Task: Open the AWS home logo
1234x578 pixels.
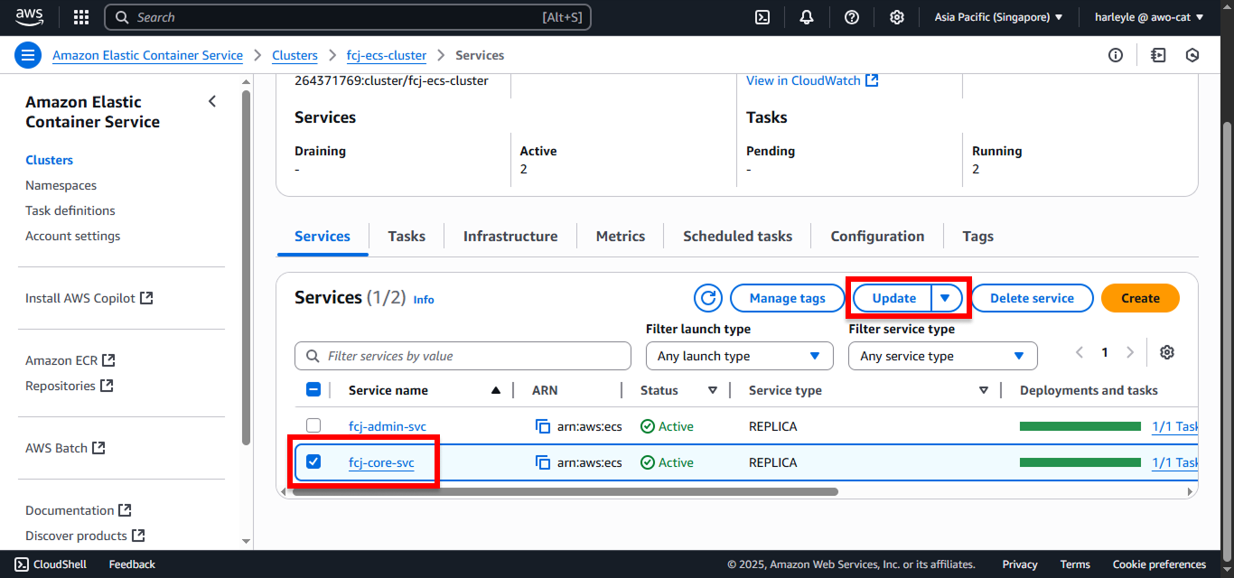Action: 31,17
